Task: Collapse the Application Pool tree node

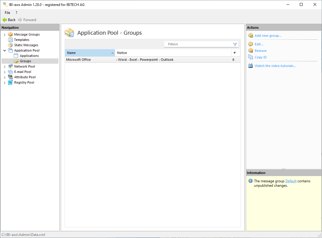Action: tap(4, 50)
